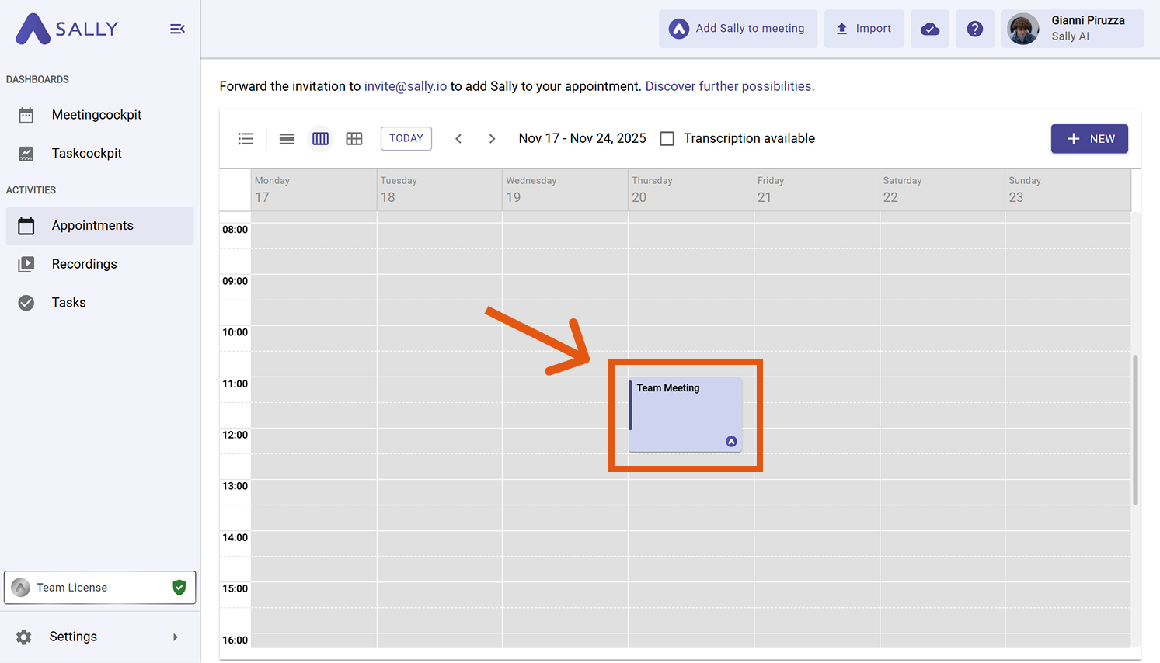Switch calendar to day view icon

coord(287,139)
